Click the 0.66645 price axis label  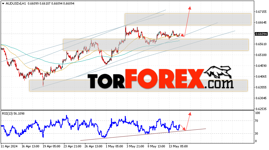261,23
